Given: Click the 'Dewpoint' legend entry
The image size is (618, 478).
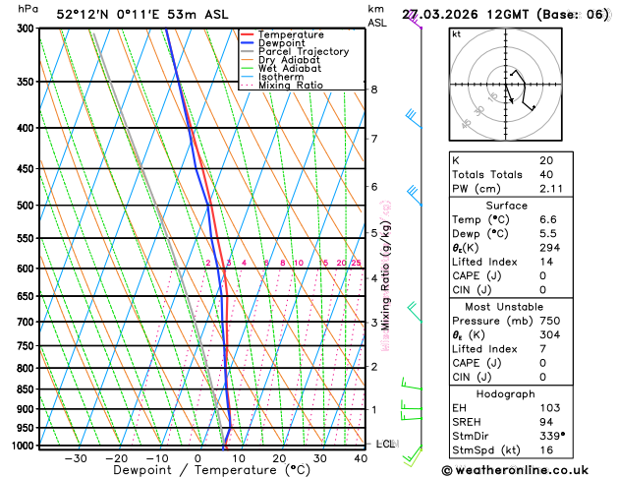Looking at the screenshot, I should pos(273,43).
